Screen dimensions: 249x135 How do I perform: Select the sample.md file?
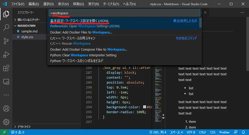29,31
